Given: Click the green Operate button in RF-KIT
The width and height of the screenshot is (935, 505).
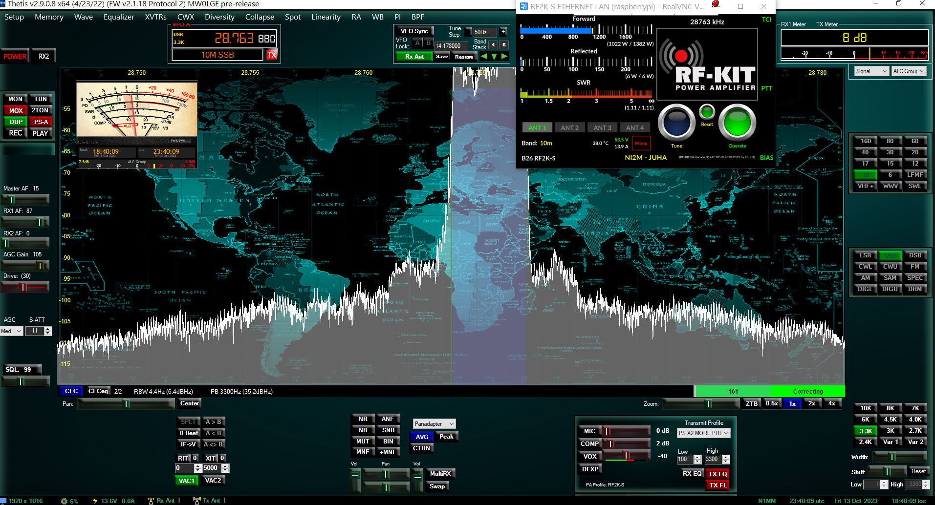Looking at the screenshot, I should [737, 123].
